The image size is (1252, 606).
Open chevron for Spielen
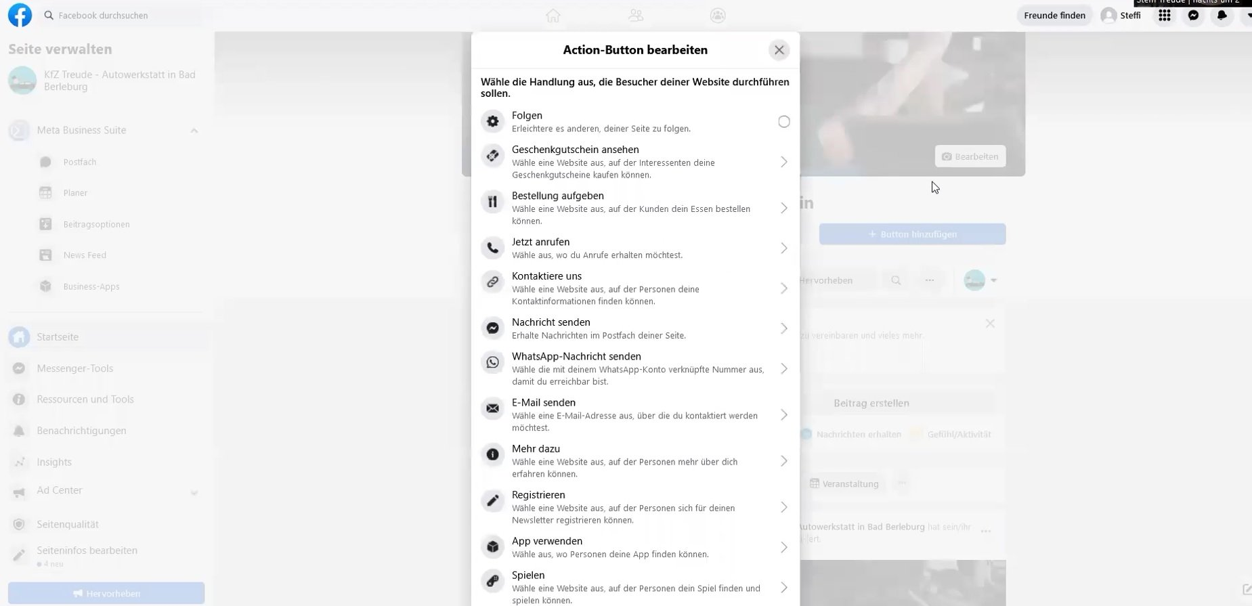pos(783,588)
